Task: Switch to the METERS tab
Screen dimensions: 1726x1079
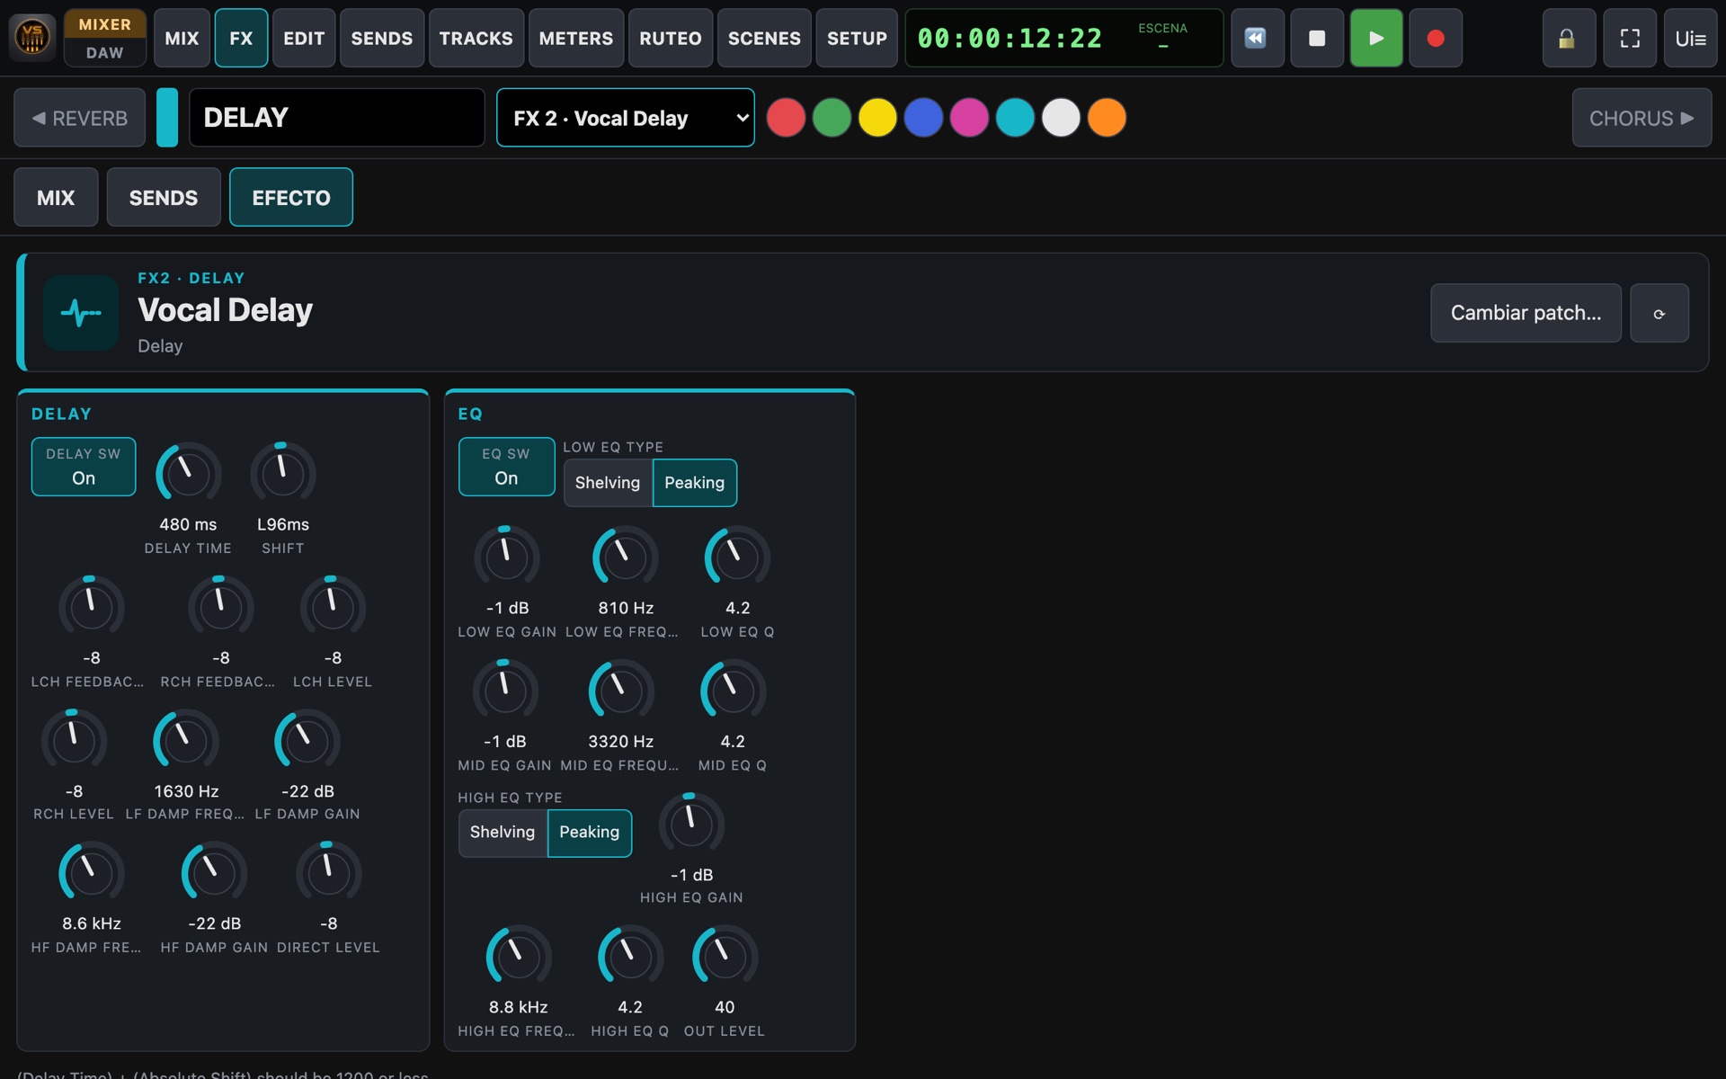Action: (x=575, y=38)
